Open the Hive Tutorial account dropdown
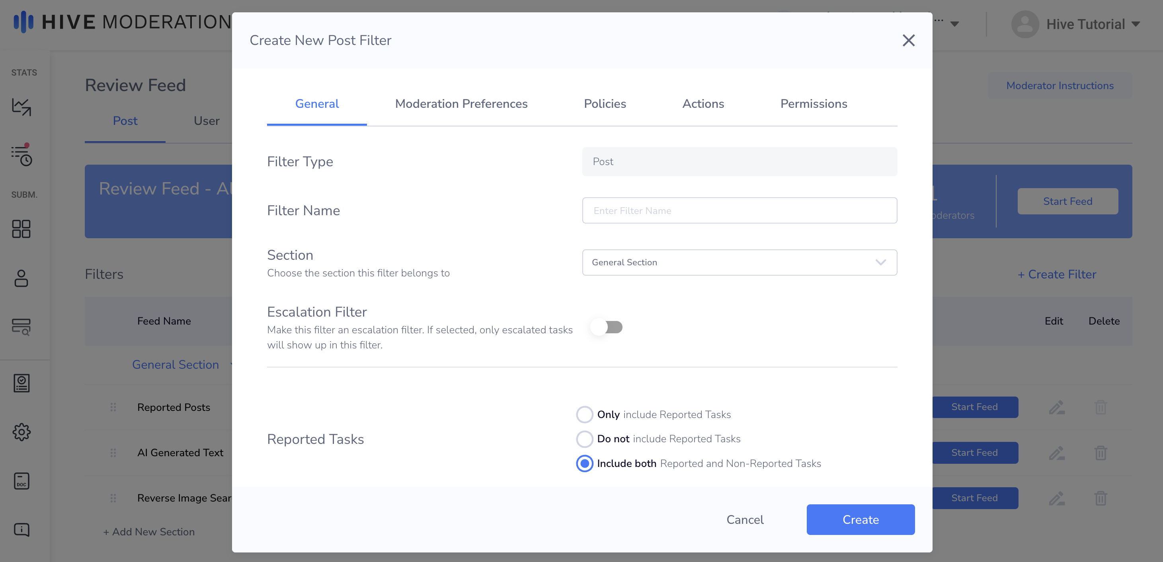Screen dimensions: 1163x562 pos(1085,24)
